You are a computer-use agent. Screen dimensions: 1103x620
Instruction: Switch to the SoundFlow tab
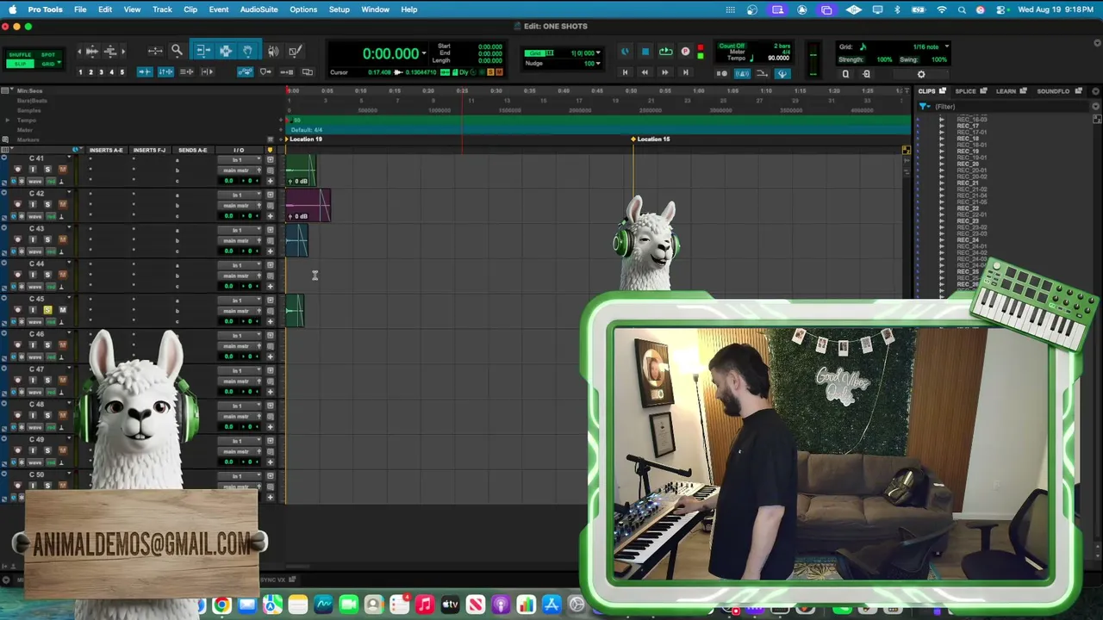1053,90
